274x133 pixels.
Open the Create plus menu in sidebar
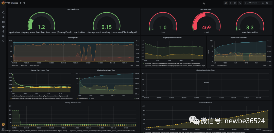coord(3,17)
